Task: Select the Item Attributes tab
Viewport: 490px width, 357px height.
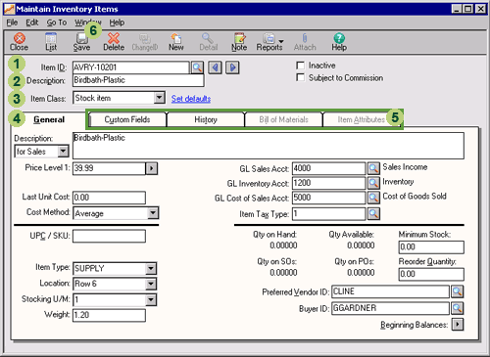Action: click(x=361, y=119)
